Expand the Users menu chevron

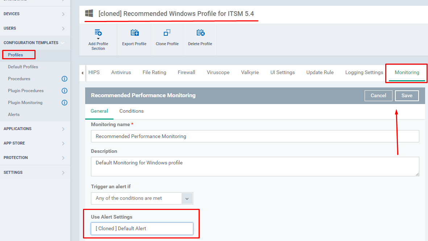click(x=63, y=28)
